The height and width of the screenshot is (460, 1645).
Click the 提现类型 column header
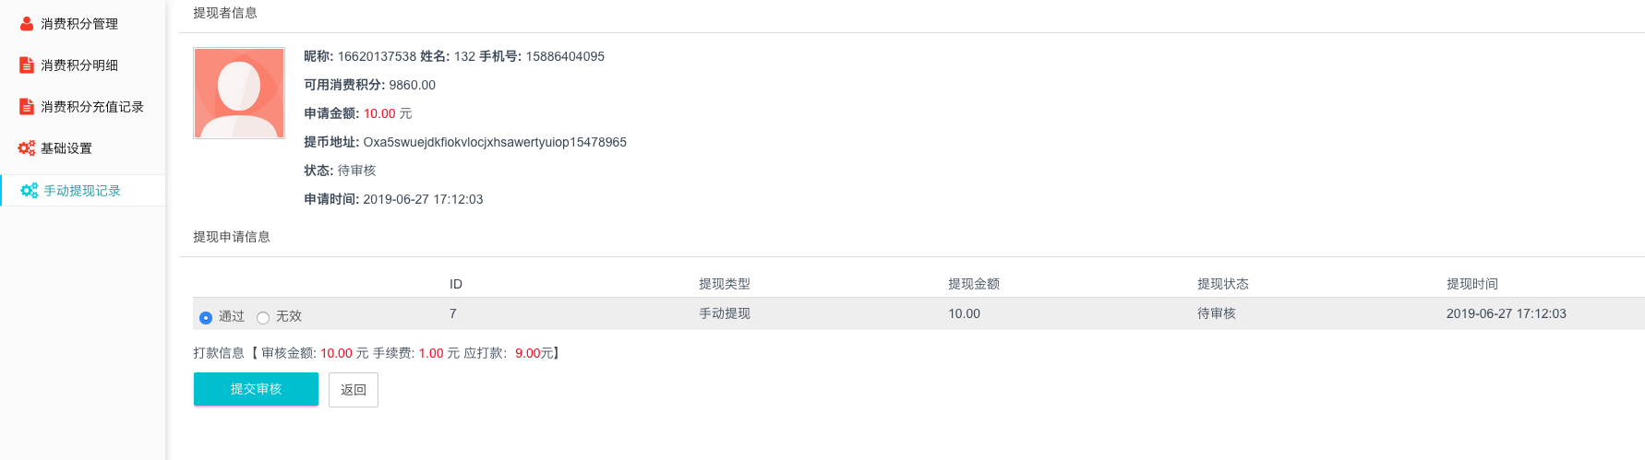point(725,284)
